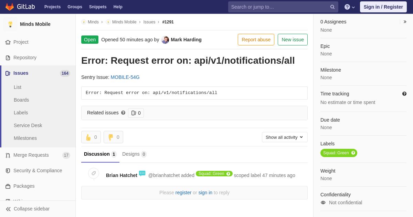
Task: Click the related issues count badge
Action: [x=136, y=113]
